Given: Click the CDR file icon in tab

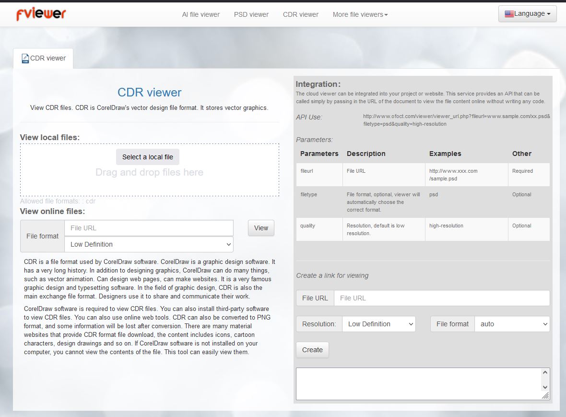Looking at the screenshot, I should pyautogui.click(x=25, y=58).
